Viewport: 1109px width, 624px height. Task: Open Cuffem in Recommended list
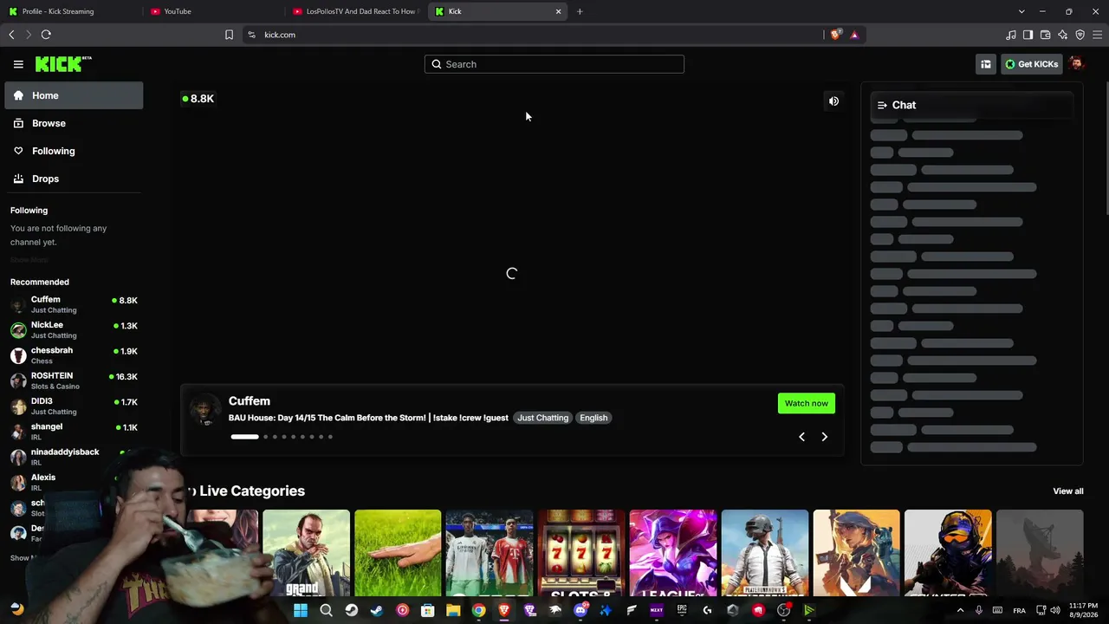pyautogui.click(x=74, y=304)
